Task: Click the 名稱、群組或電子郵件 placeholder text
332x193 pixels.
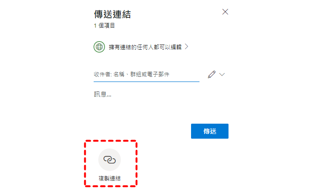Action: [x=141, y=74]
